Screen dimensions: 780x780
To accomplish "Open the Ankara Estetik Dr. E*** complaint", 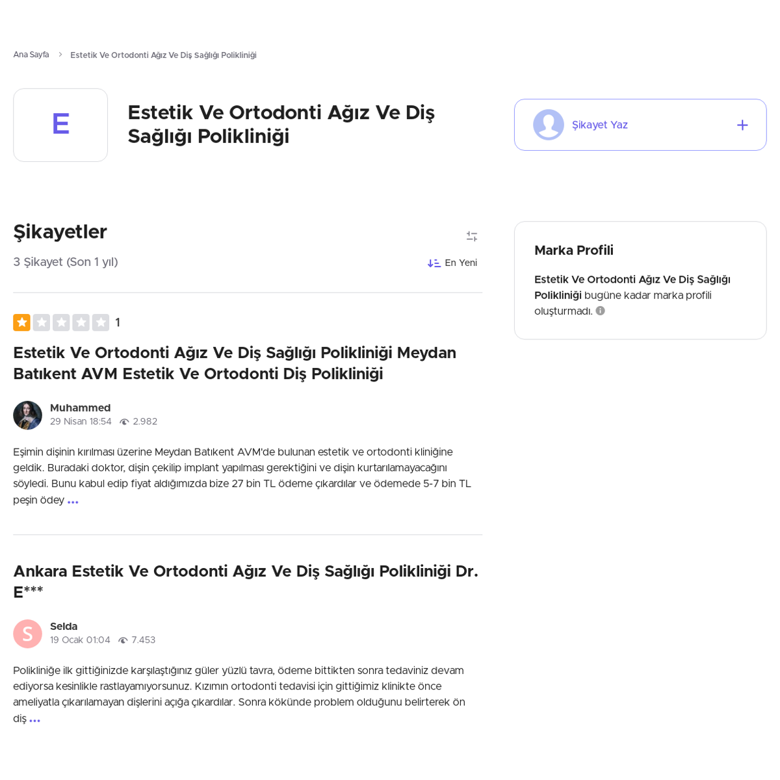I will [246, 582].
